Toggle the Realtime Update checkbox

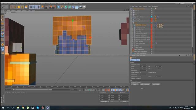pyautogui.click(x=141, y=82)
